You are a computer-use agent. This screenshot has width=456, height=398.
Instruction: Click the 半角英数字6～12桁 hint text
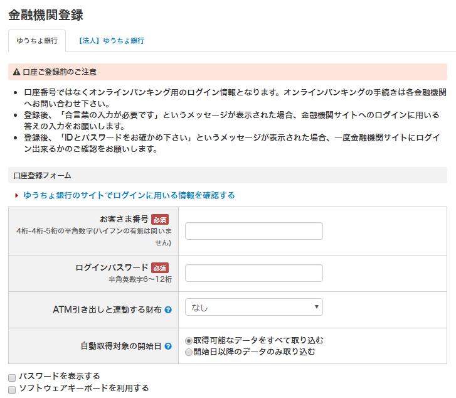140,279
